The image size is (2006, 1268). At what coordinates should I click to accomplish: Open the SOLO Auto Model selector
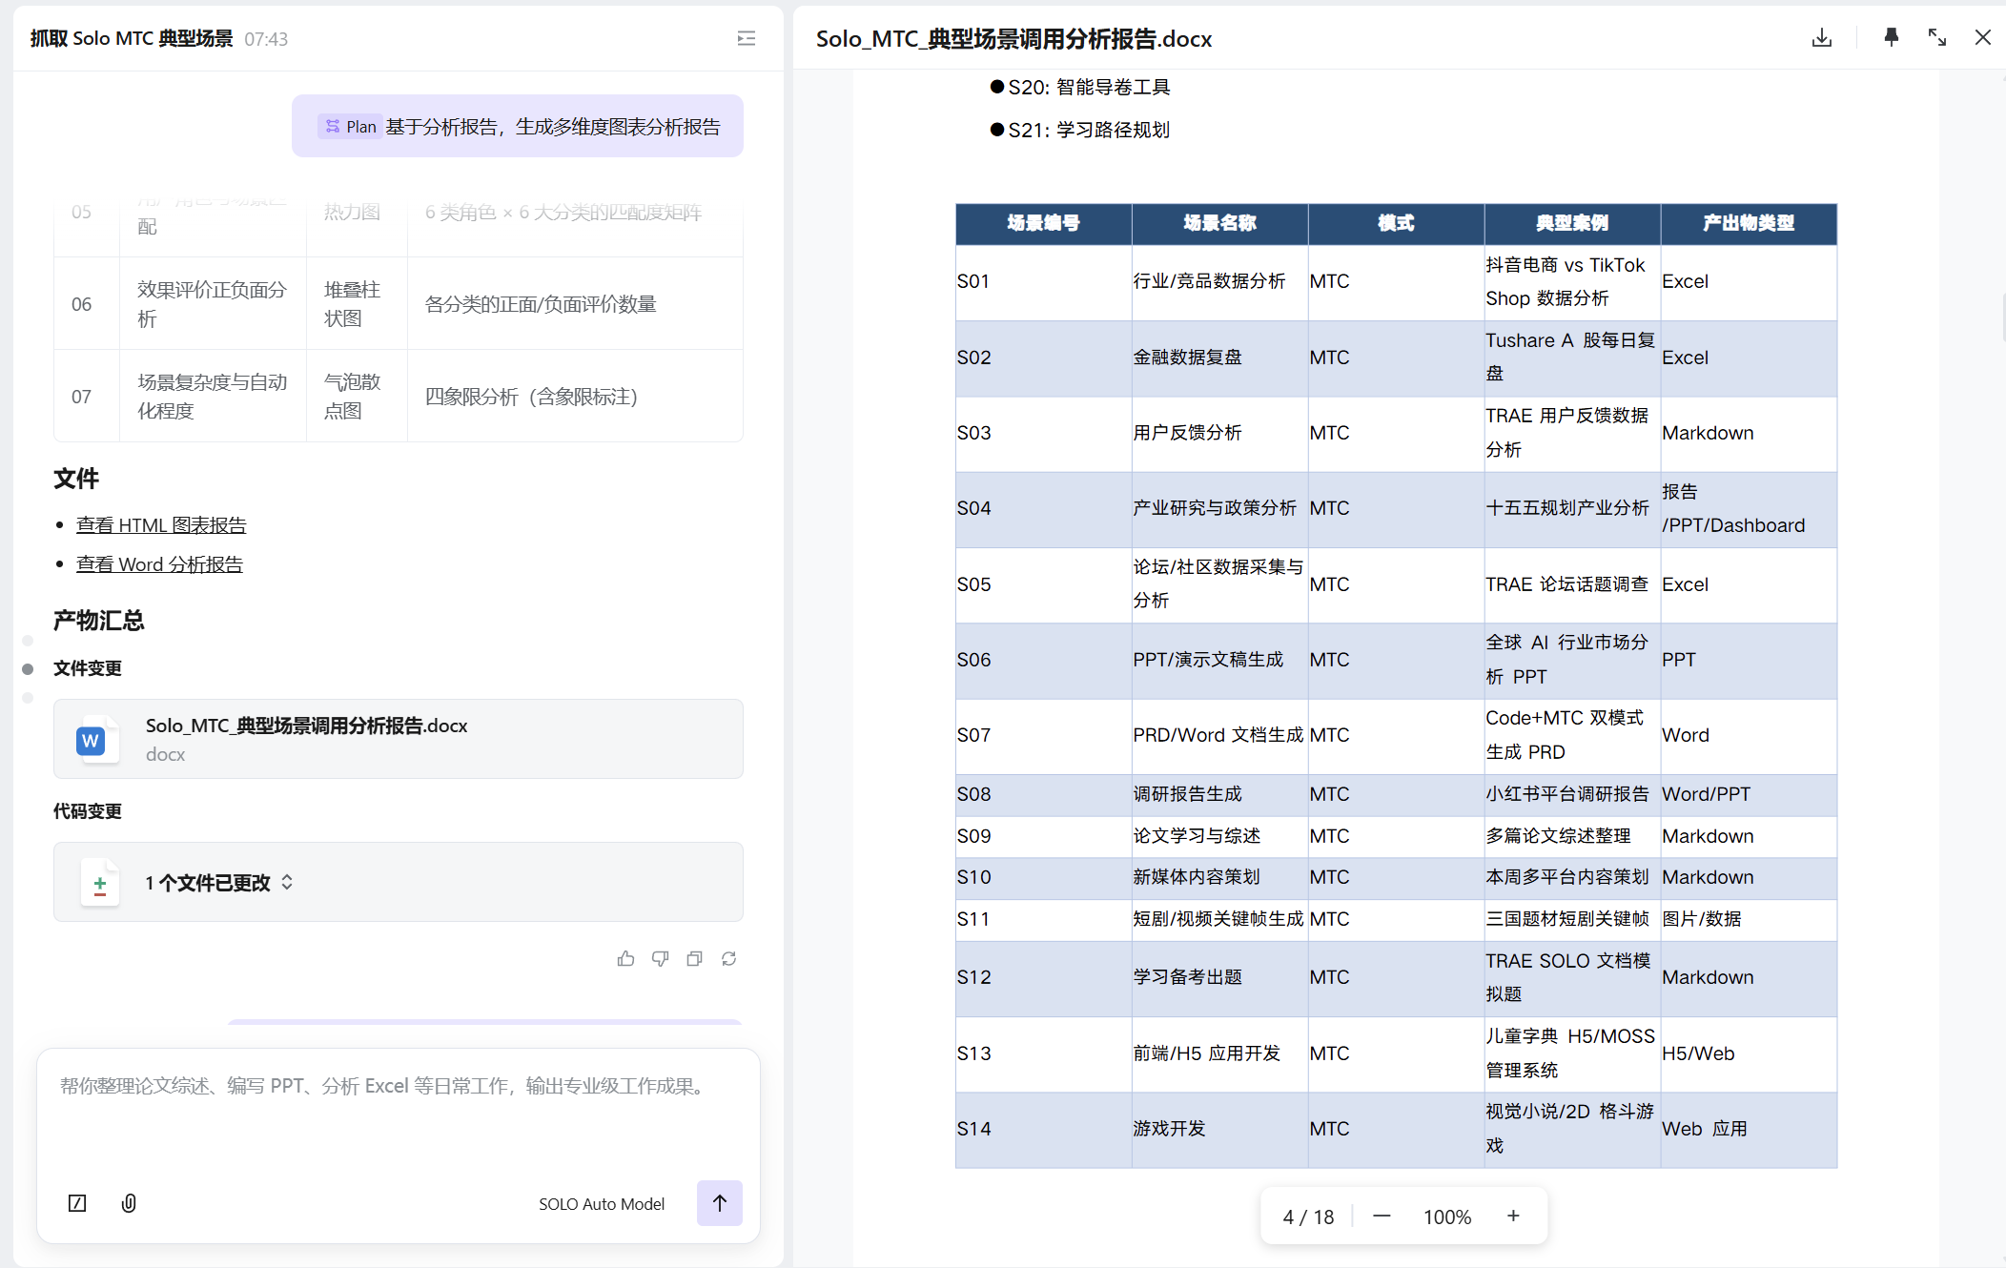[x=601, y=1204]
